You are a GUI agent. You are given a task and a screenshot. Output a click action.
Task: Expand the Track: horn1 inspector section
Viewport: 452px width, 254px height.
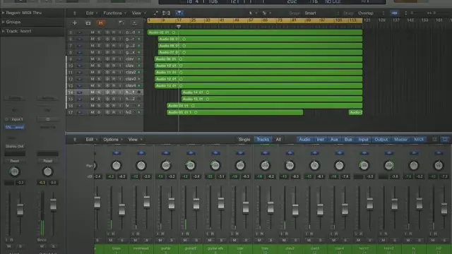[3, 31]
